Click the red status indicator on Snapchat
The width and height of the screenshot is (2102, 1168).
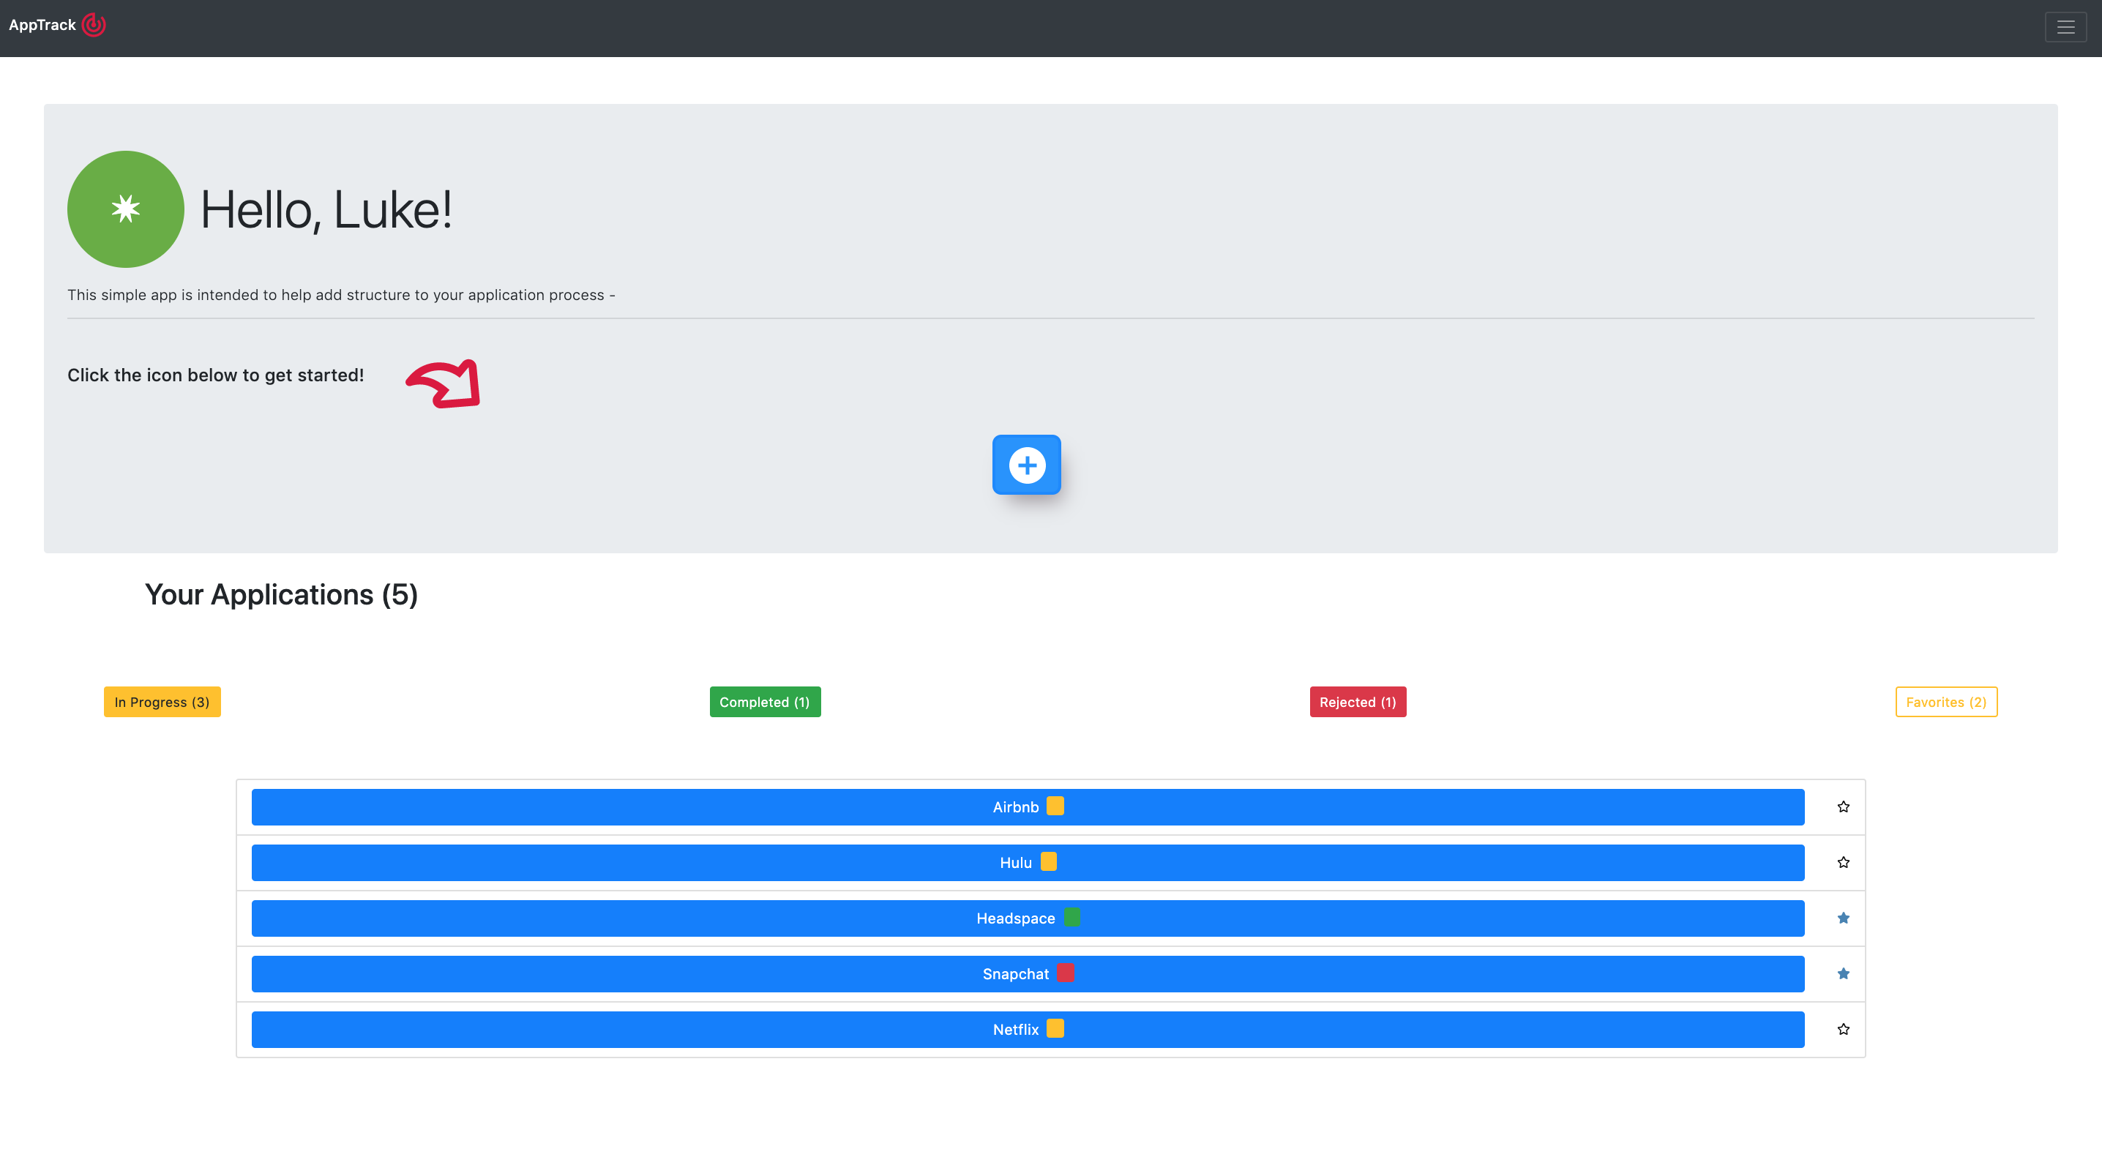coord(1064,973)
